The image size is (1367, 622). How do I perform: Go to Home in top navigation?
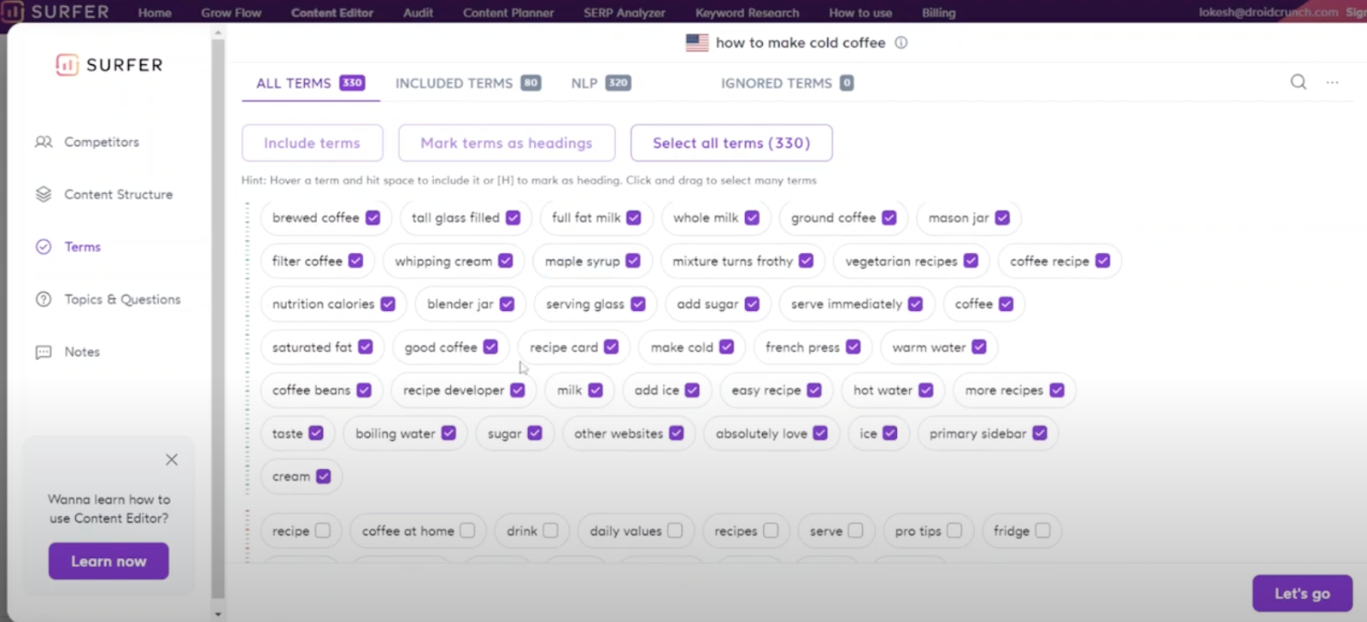click(155, 13)
